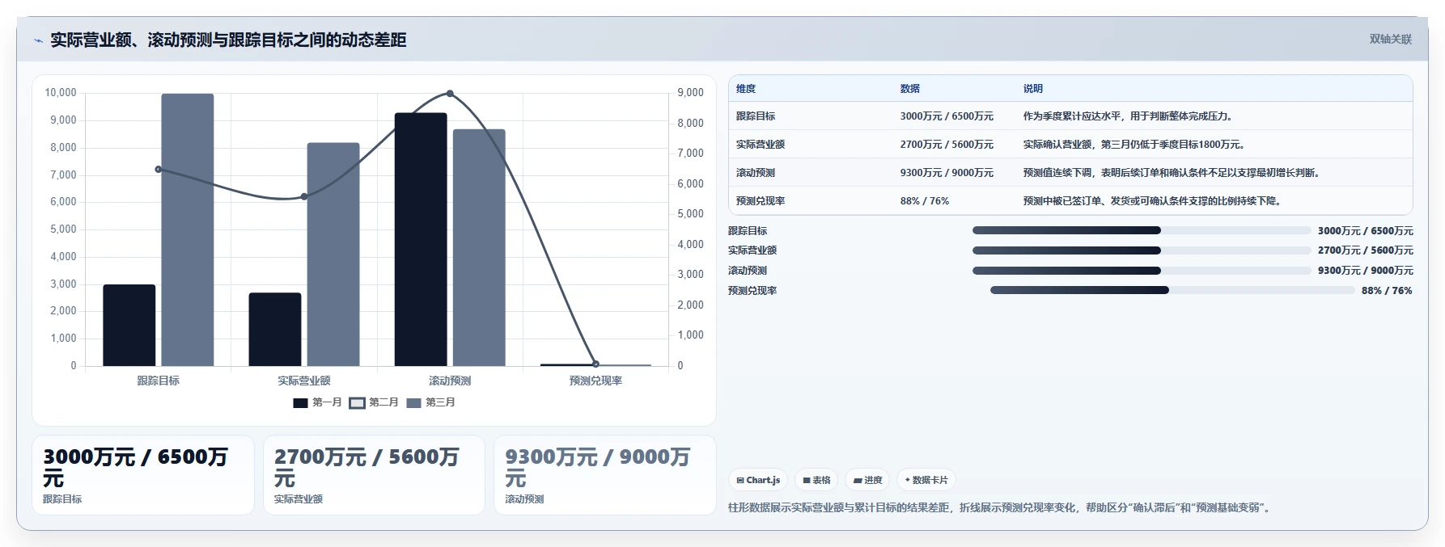Select the 滚动预测 cell in the table
The image size is (1445, 547).
pos(756,173)
